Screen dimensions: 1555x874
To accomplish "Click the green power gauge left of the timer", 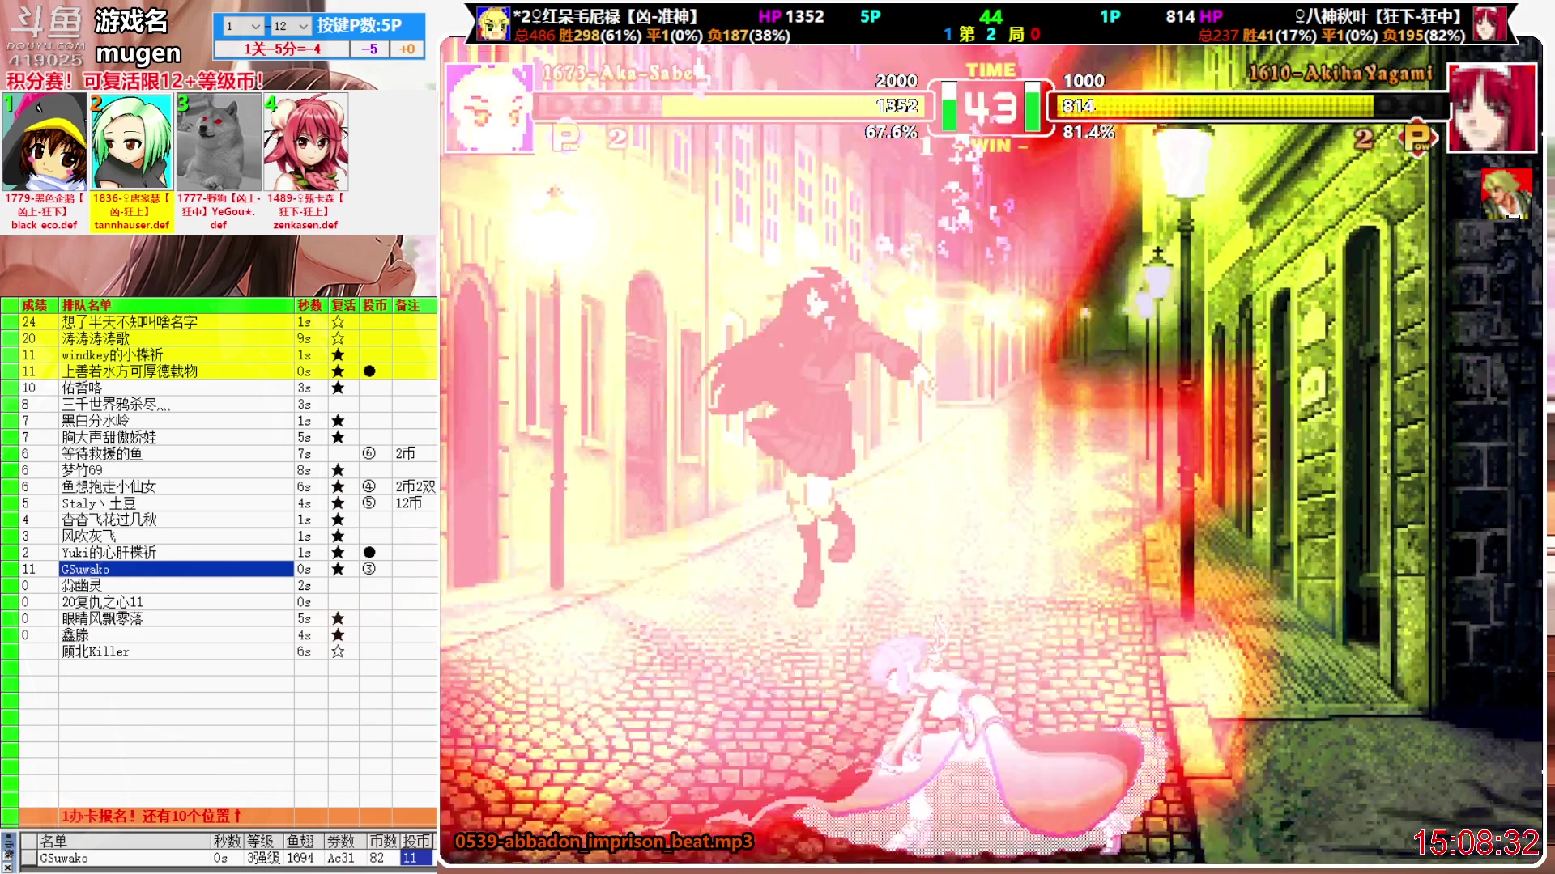I will pyautogui.click(x=948, y=106).
